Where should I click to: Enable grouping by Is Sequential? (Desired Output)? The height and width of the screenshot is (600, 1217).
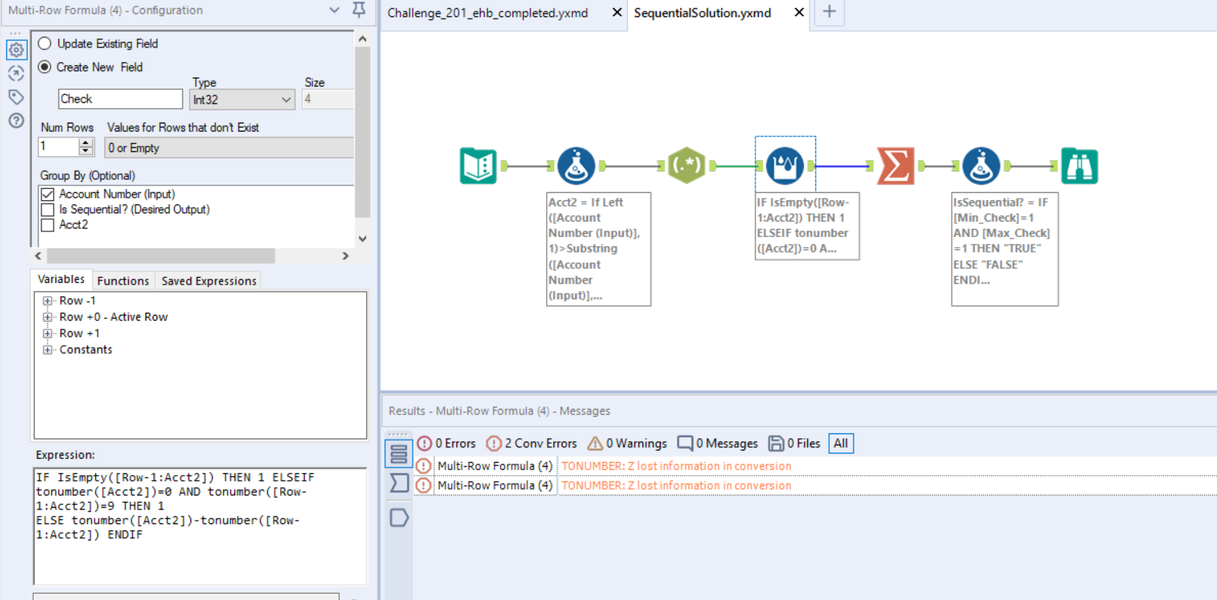tap(47, 209)
